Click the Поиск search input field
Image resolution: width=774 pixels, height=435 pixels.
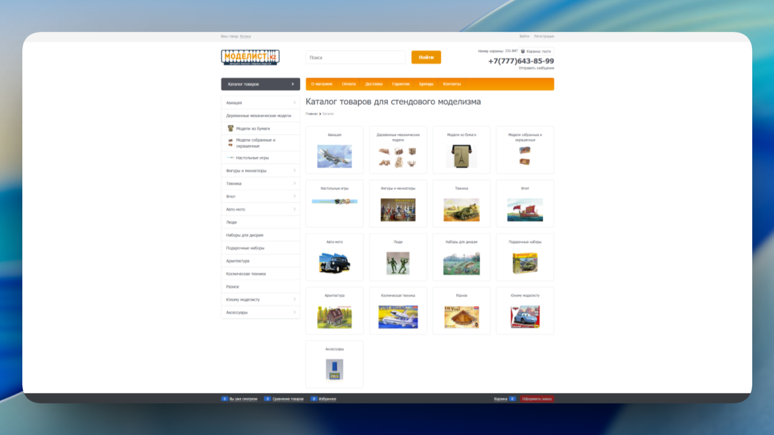coord(355,57)
